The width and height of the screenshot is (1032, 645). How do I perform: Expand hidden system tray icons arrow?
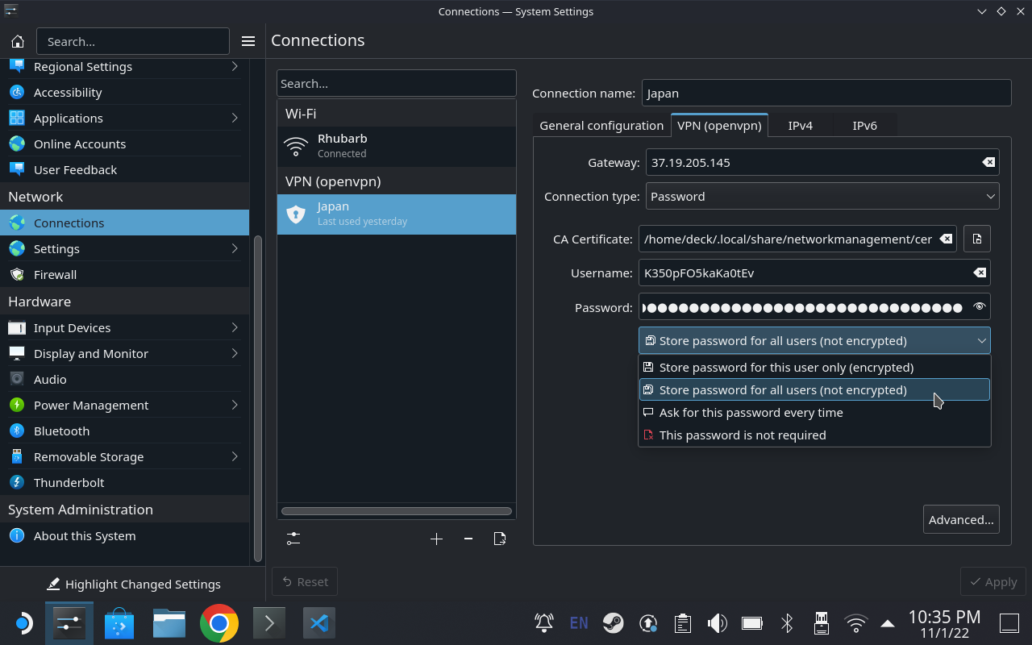(x=888, y=623)
